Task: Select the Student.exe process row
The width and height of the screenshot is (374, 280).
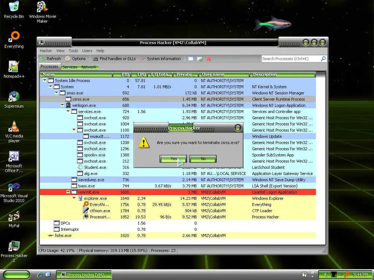Action: pos(178,167)
